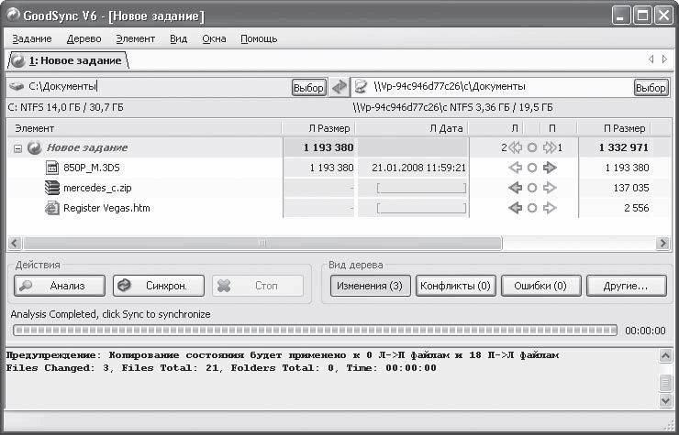Click the sync direction arrows icon between folder paths
679x435 pixels.
tap(339, 87)
